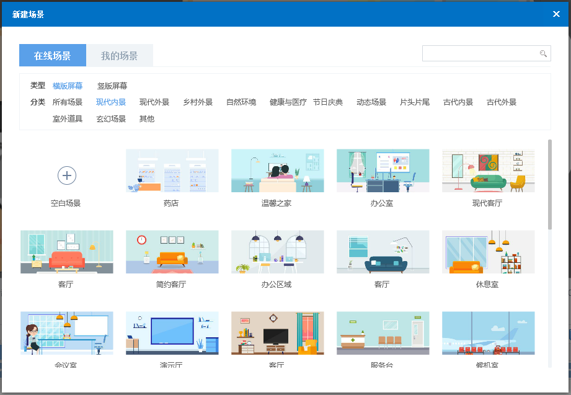Select the 温馨之家 scene thumbnail

278,171
